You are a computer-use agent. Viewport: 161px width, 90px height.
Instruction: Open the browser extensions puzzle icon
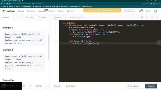click(151, 4)
